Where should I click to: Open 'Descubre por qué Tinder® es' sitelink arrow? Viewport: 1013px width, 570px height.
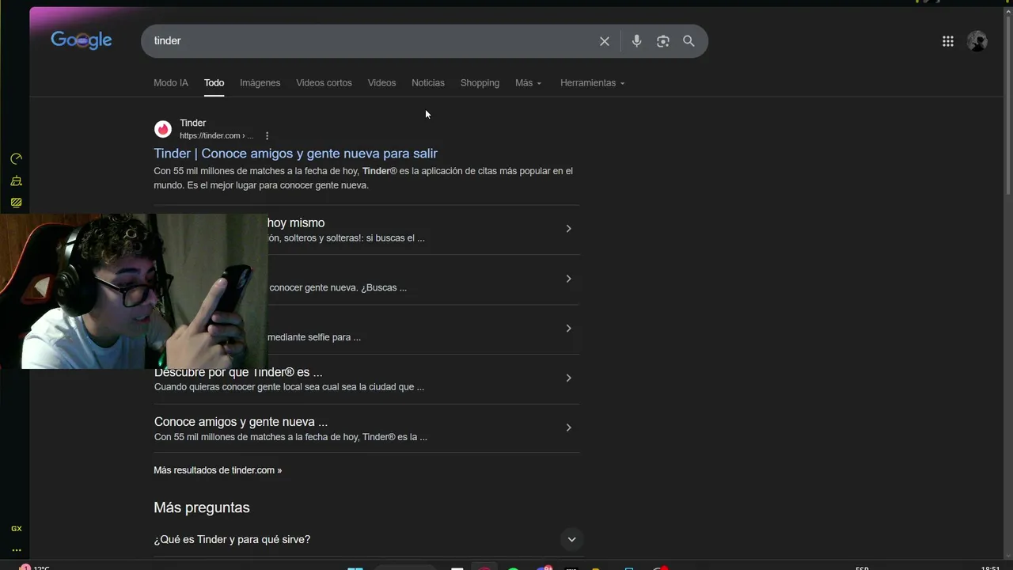(x=568, y=378)
